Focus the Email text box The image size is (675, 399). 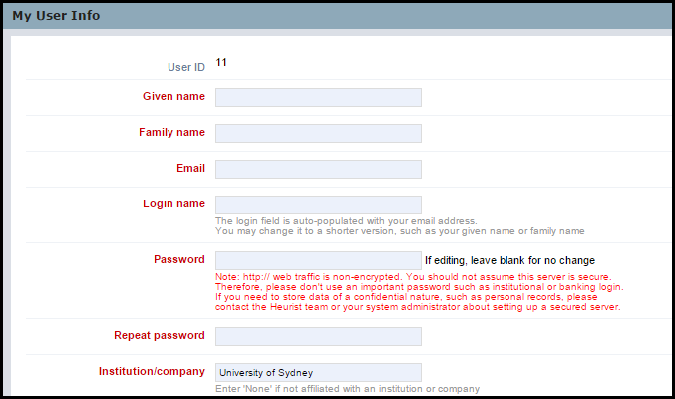[318, 169]
